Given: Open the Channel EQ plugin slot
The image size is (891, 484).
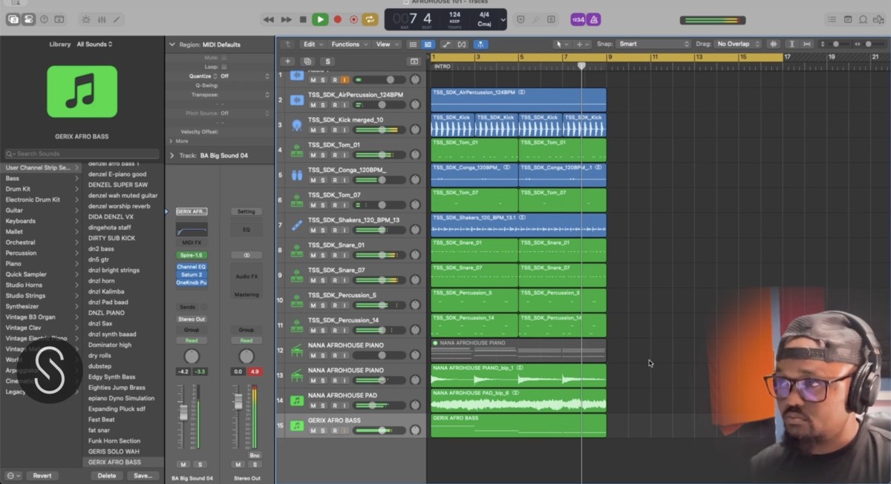Looking at the screenshot, I should coord(192,266).
